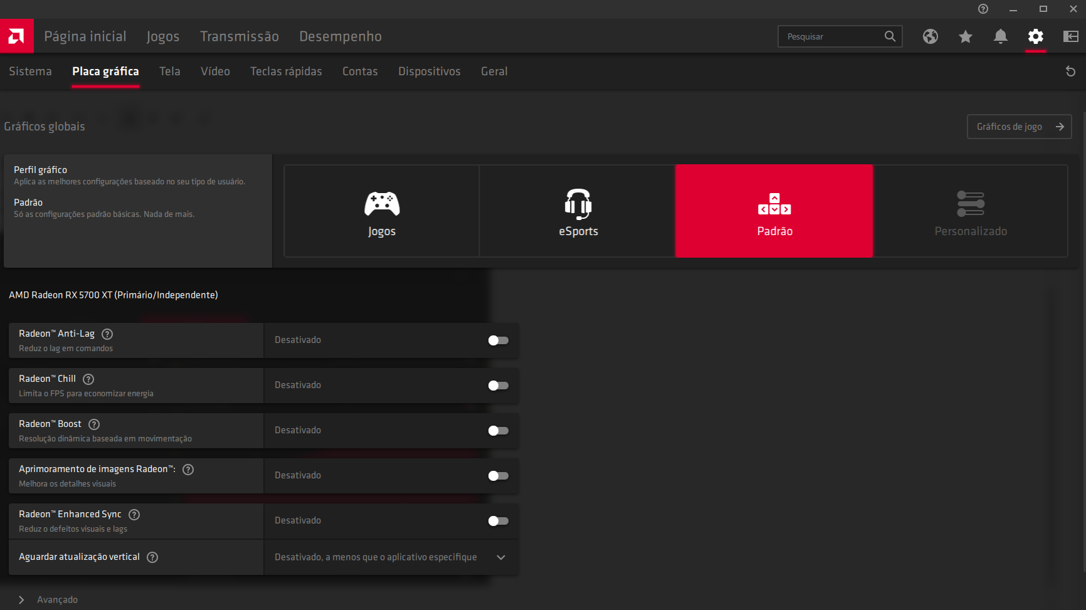The height and width of the screenshot is (610, 1086).
Task: Switch to the Placa gráfica tab
Action: [105, 71]
